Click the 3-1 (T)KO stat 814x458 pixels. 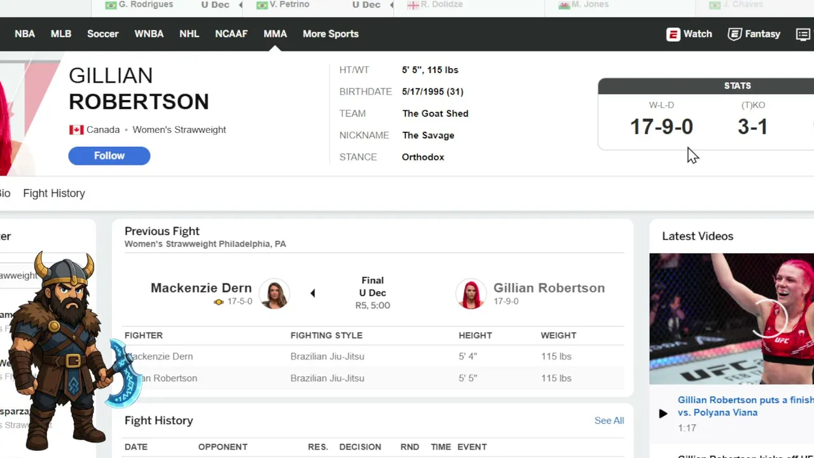(x=753, y=127)
